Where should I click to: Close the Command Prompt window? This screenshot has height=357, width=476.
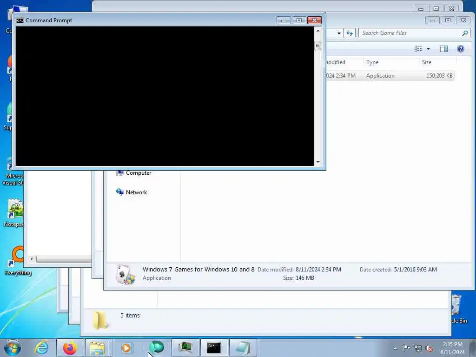click(x=315, y=20)
